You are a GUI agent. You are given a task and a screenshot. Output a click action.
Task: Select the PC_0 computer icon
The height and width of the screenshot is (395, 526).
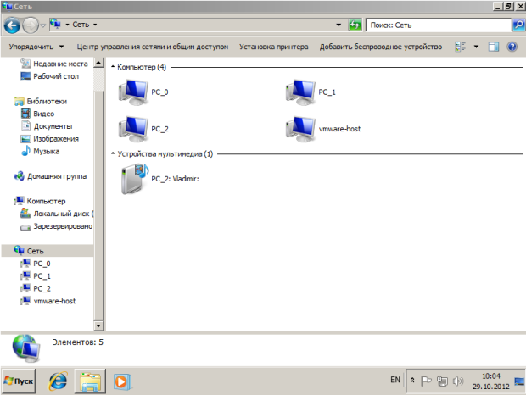click(133, 92)
